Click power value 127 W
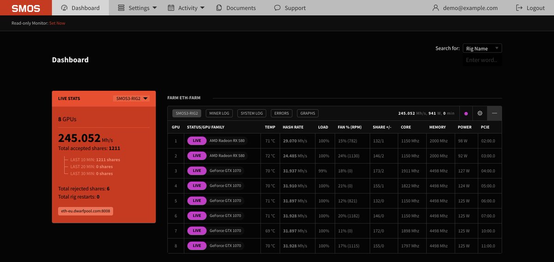554x262 pixels. tap(464, 171)
